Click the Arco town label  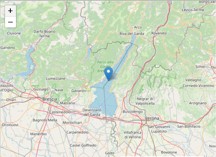[x=138, y=27]
